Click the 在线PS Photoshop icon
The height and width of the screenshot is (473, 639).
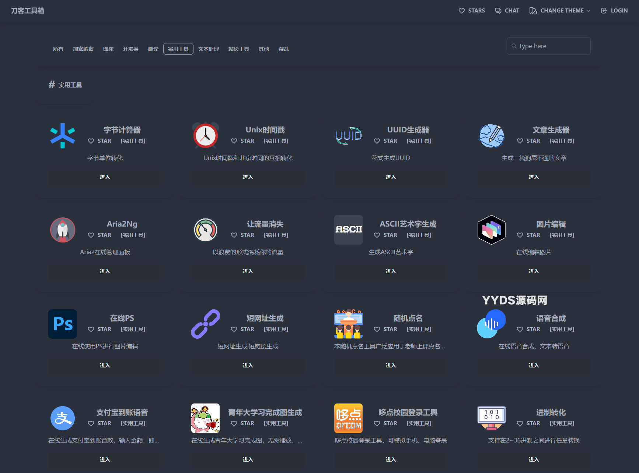tap(63, 324)
